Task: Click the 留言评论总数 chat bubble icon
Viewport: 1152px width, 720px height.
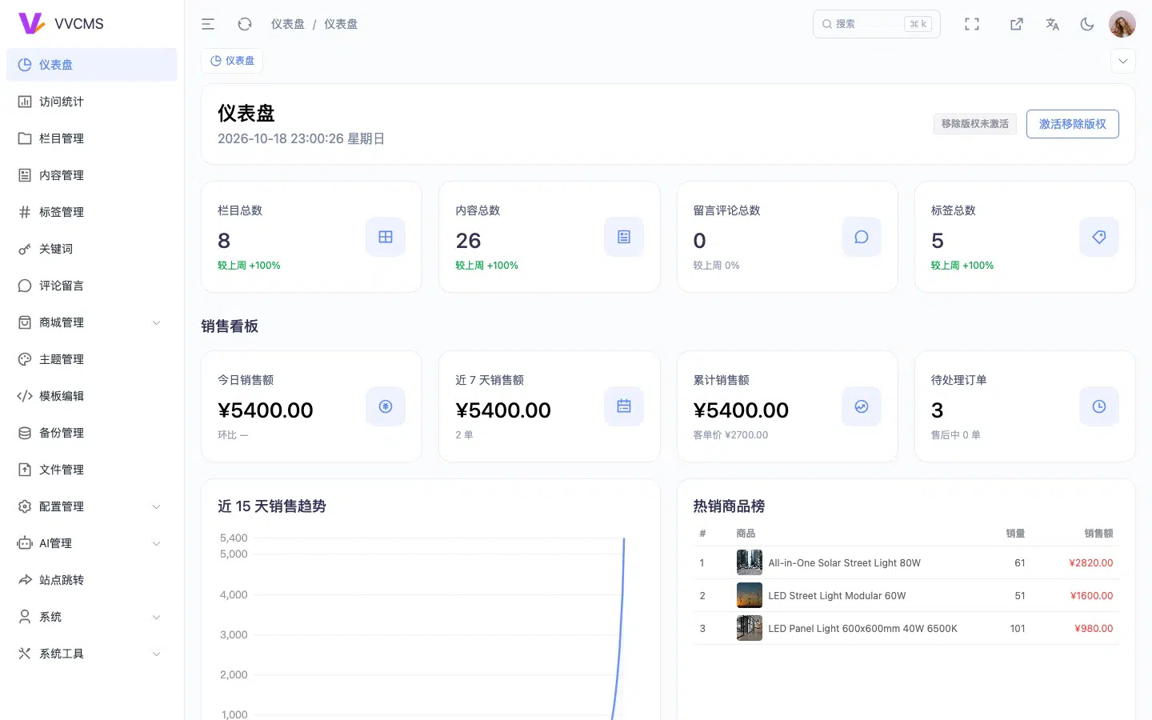Action: [862, 237]
